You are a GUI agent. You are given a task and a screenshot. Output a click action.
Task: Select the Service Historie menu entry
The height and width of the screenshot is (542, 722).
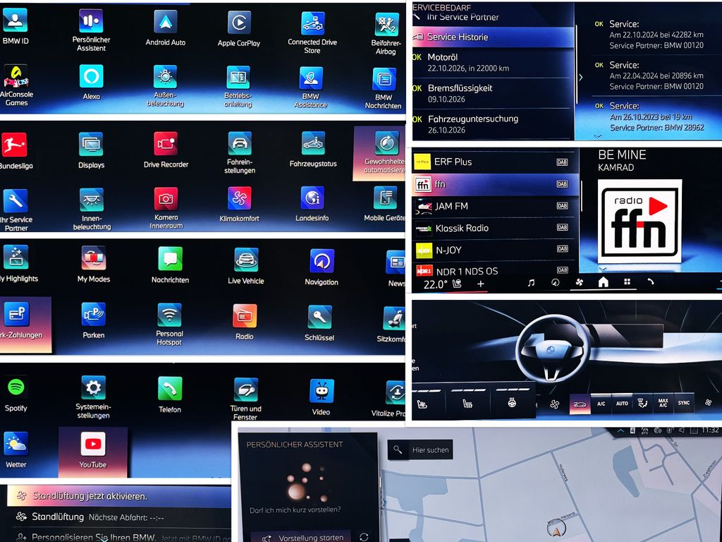click(493, 37)
